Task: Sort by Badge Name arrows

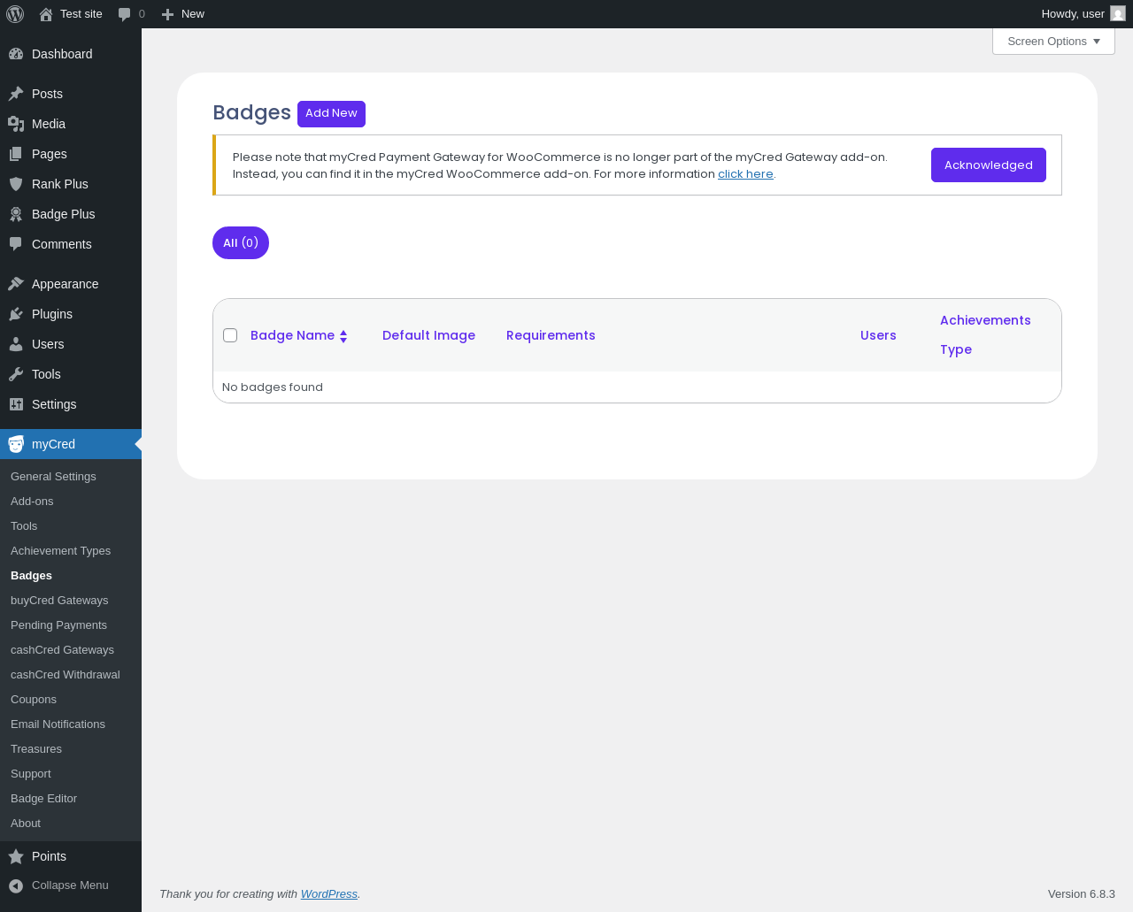Action: 343,336
